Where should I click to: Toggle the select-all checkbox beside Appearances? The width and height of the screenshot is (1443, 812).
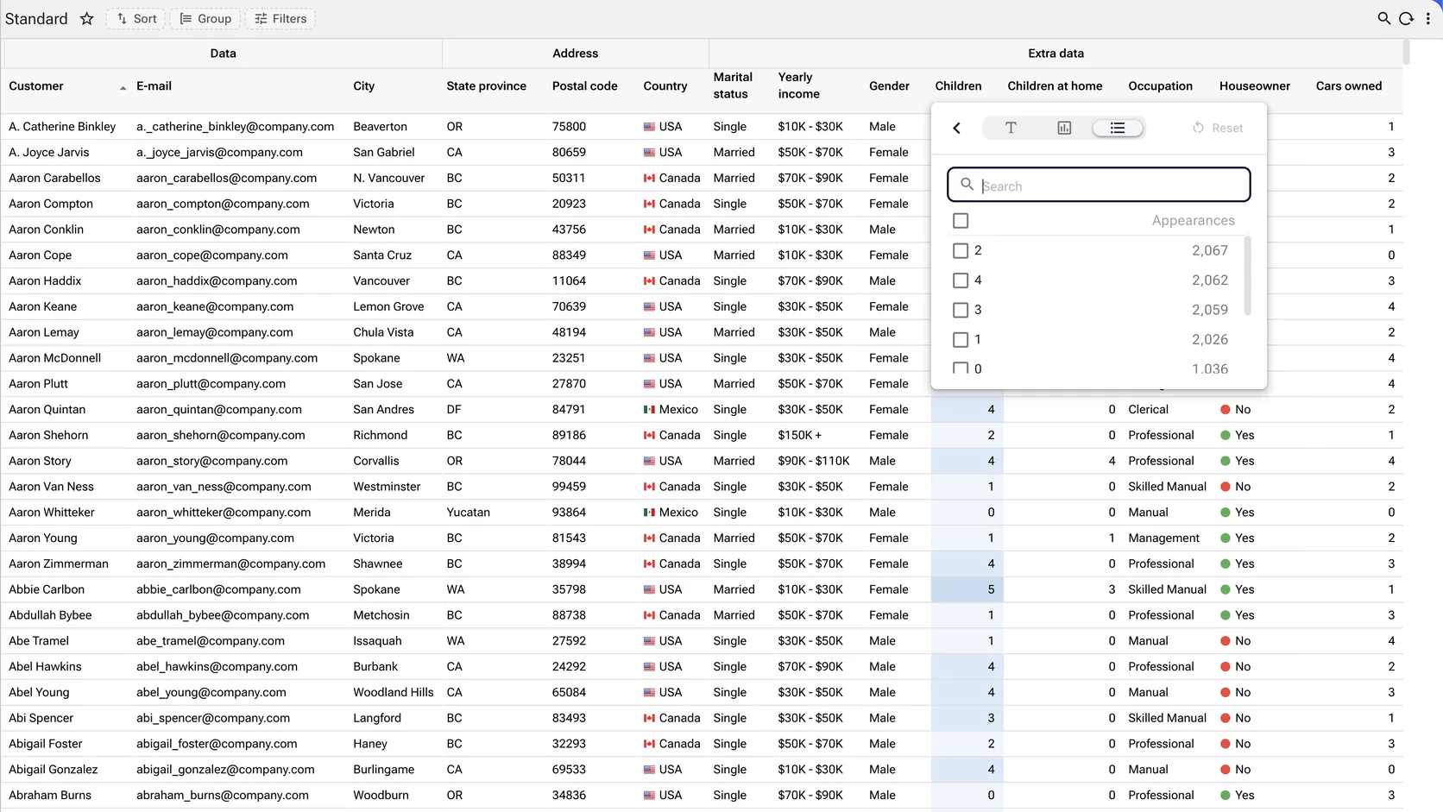point(961,221)
